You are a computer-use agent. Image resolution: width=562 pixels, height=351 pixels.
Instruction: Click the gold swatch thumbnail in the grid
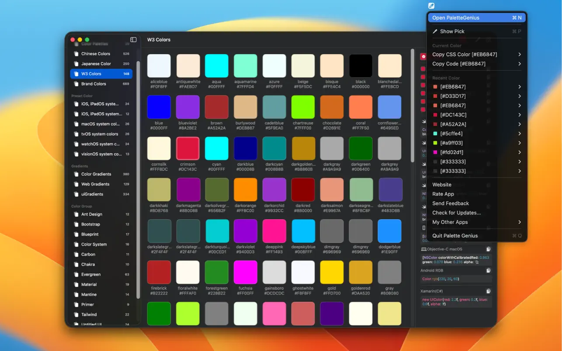point(332,272)
